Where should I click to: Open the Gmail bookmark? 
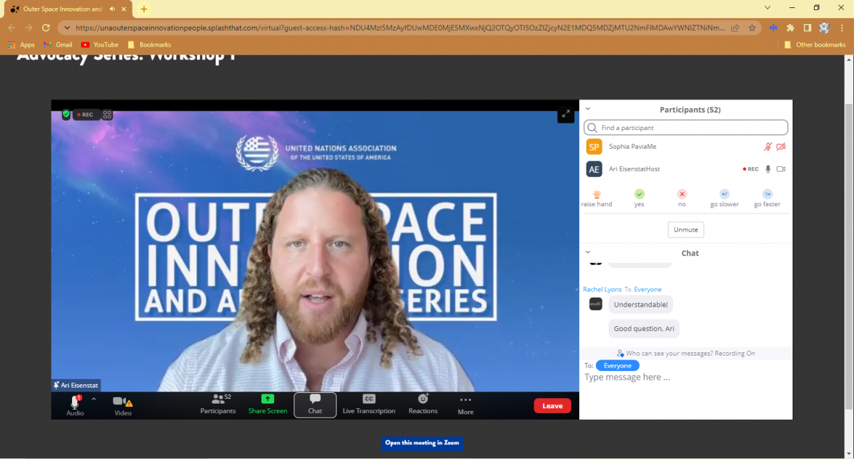pyautogui.click(x=58, y=45)
